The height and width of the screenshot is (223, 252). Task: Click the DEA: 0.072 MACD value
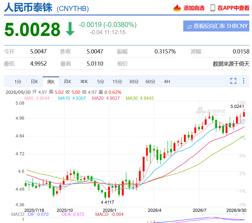(x=73, y=214)
